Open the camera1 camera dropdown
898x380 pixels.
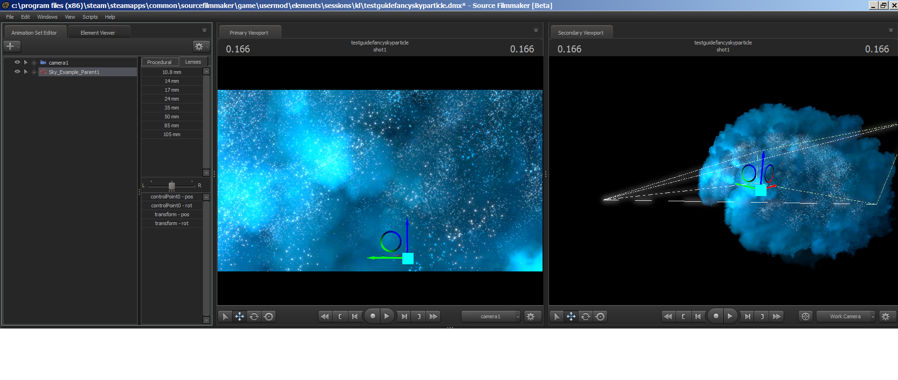491,317
